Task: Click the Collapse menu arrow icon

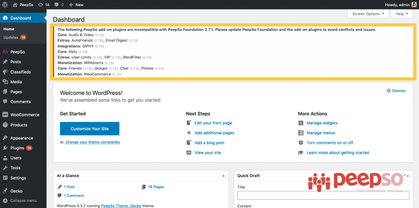Action: 5,201
